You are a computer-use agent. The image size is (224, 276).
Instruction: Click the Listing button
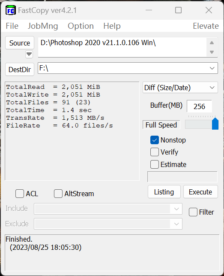click(x=164, y=192)
